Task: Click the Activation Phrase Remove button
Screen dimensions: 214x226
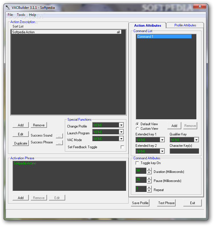Action: point(39,198)
